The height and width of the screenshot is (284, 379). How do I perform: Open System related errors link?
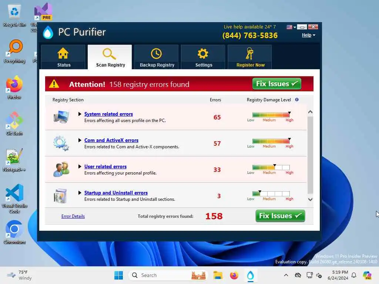108,114
